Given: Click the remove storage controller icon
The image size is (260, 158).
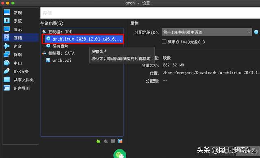Looking at the screenshot, I should (106, 141).
